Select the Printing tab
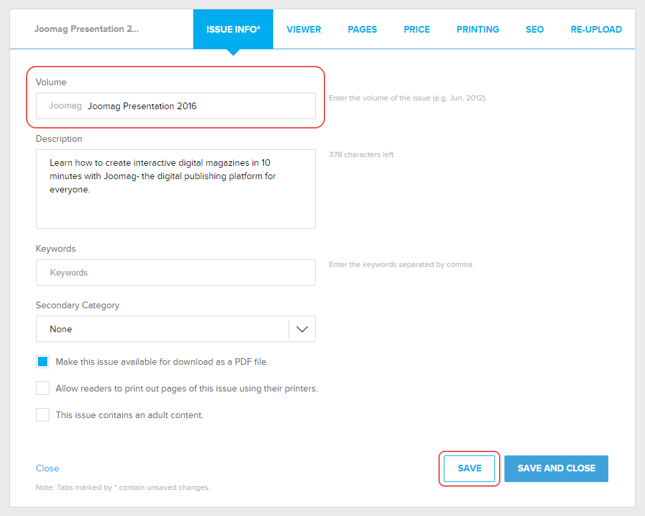 [x=477, y=29]
